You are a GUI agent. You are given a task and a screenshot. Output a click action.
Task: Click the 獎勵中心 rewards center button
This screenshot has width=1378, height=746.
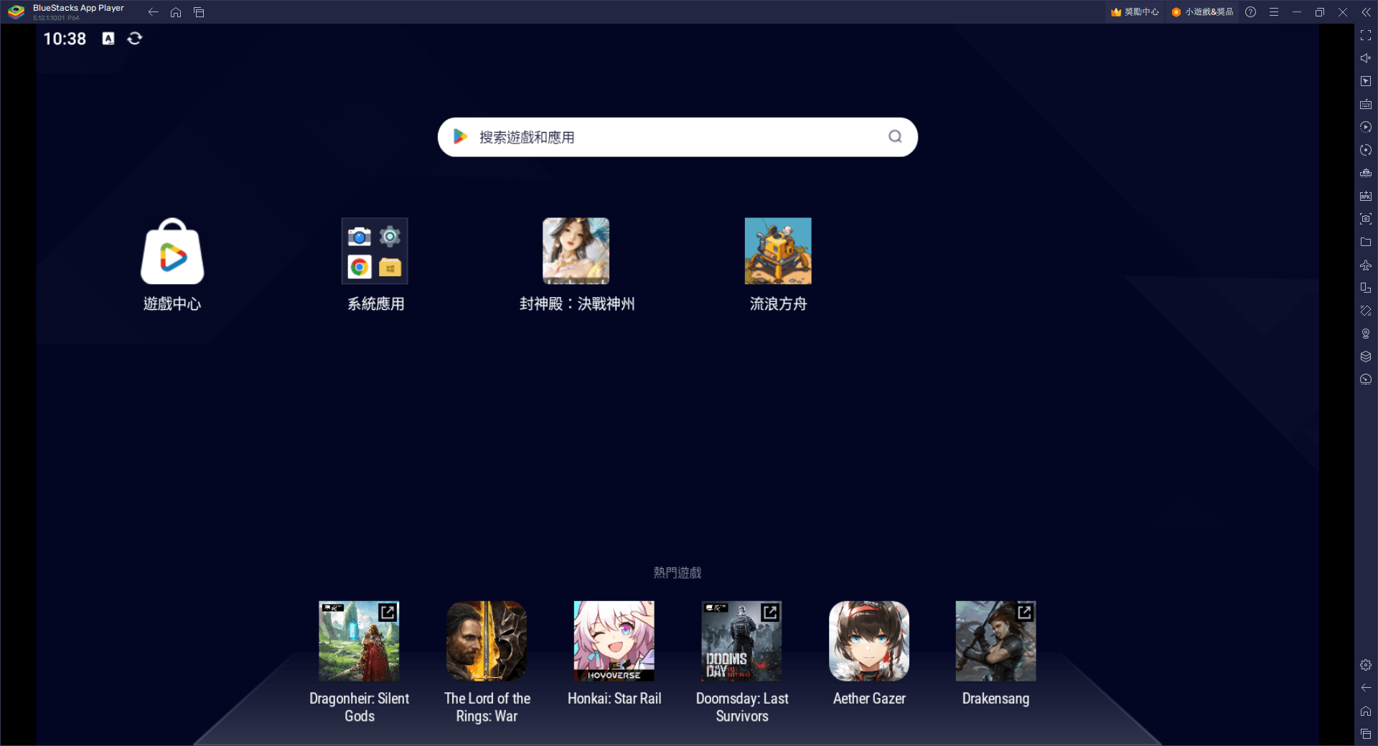(x=1135, y=12)
